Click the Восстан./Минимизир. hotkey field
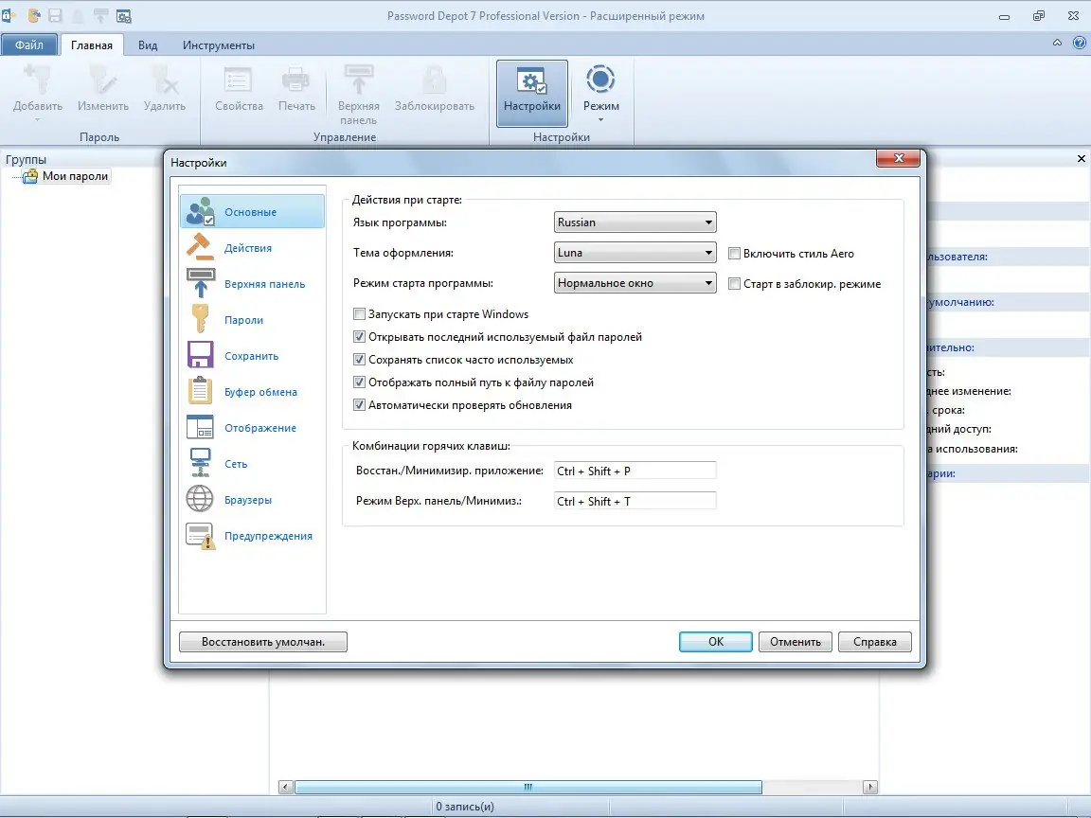The width and height of the screenshot is (1091, 818). point(635,471)
